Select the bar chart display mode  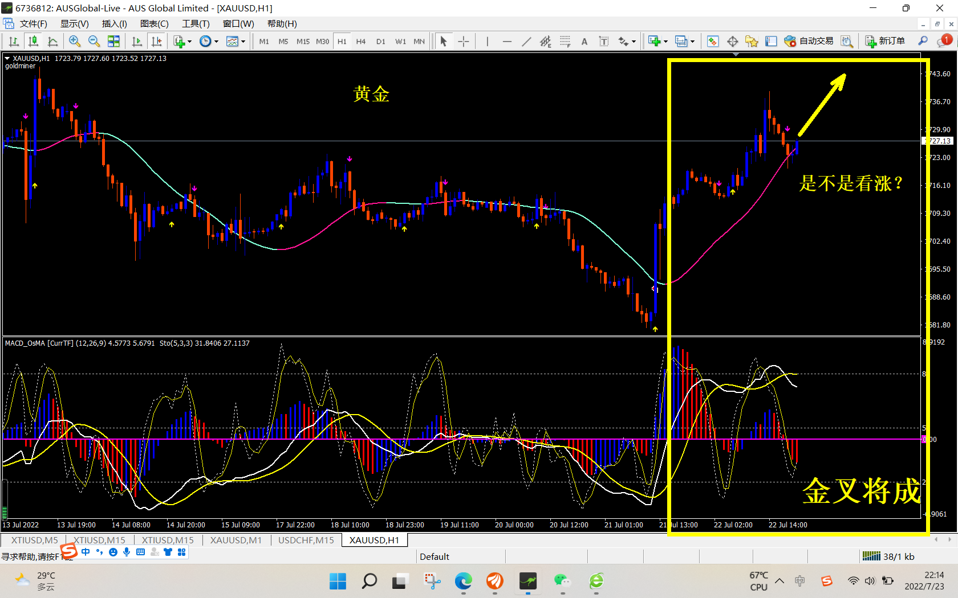14,41
